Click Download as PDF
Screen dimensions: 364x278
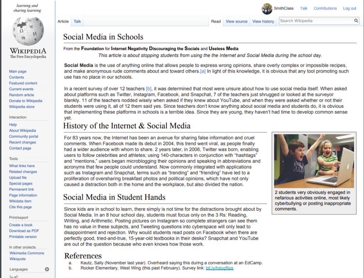pos(24,231)
